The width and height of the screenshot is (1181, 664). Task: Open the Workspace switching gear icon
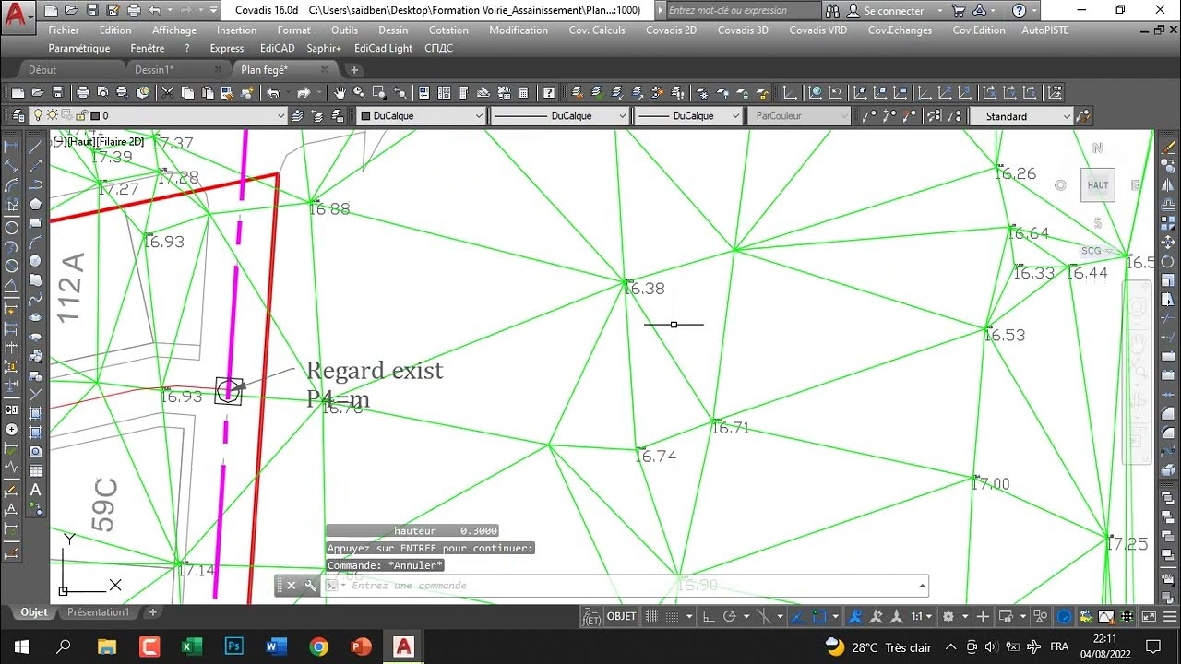click(948, 616)
